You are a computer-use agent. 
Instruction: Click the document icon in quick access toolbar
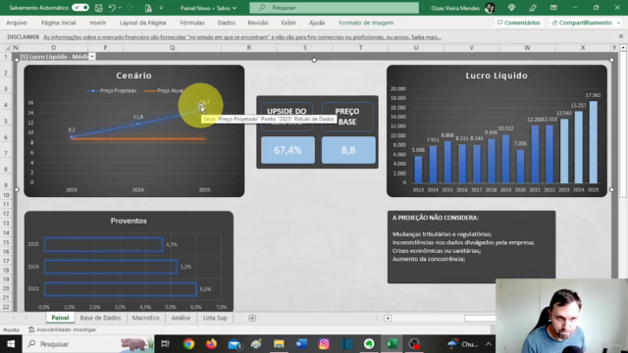148,8
